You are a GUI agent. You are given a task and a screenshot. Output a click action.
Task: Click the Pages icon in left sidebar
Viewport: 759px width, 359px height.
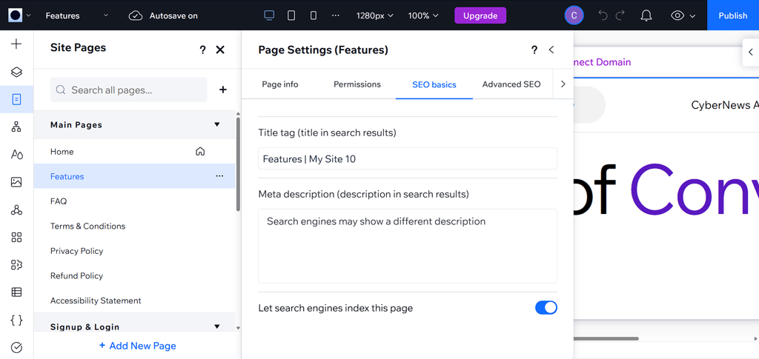pyautogui.click(x=16, y=99)
